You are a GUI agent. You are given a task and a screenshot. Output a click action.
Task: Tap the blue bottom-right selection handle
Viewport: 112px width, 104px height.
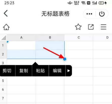click(65, 59)
